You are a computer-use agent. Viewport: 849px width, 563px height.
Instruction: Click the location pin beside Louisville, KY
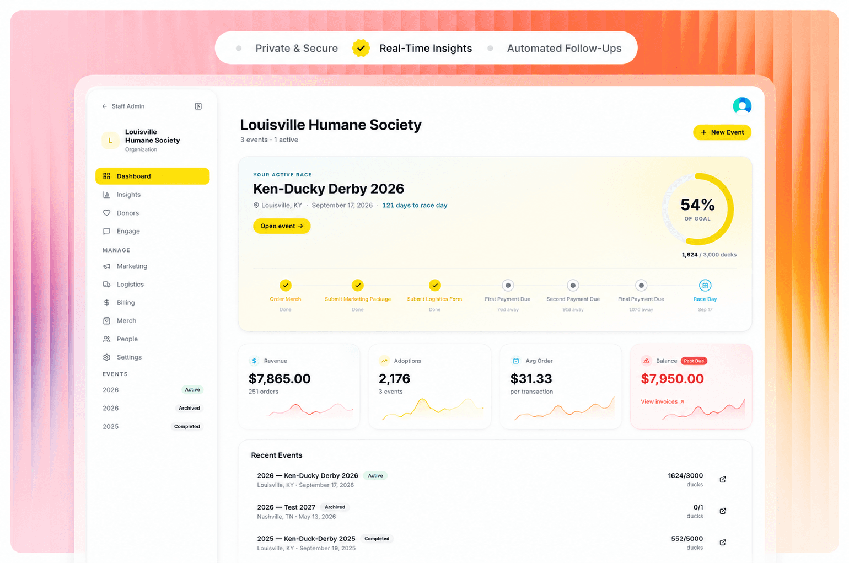pyautogui.click(x=256, y=206)
